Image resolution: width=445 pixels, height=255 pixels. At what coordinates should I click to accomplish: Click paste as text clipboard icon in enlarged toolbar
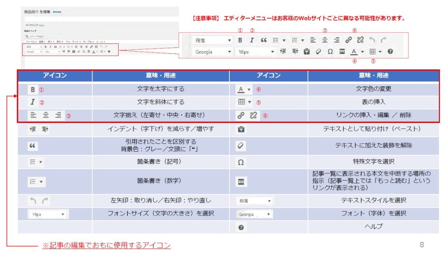tap(306, 52)
